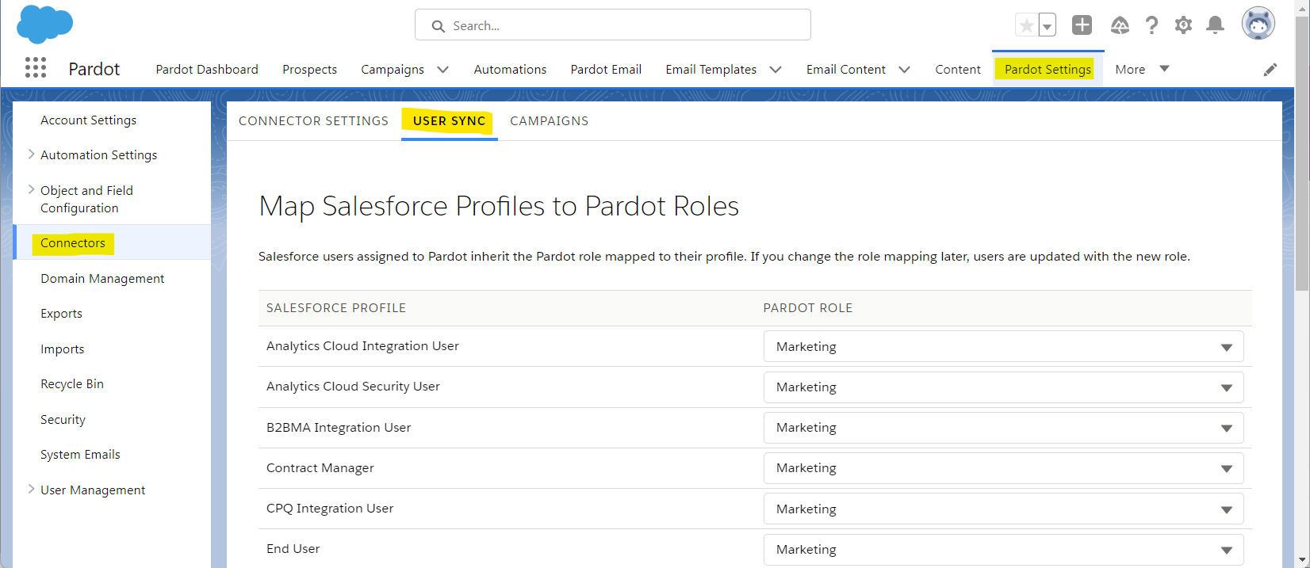The height and width of the screenshot is (568, 1310).
Task: Expand the Email Content dropdown chevron
Action: [904, 70]
